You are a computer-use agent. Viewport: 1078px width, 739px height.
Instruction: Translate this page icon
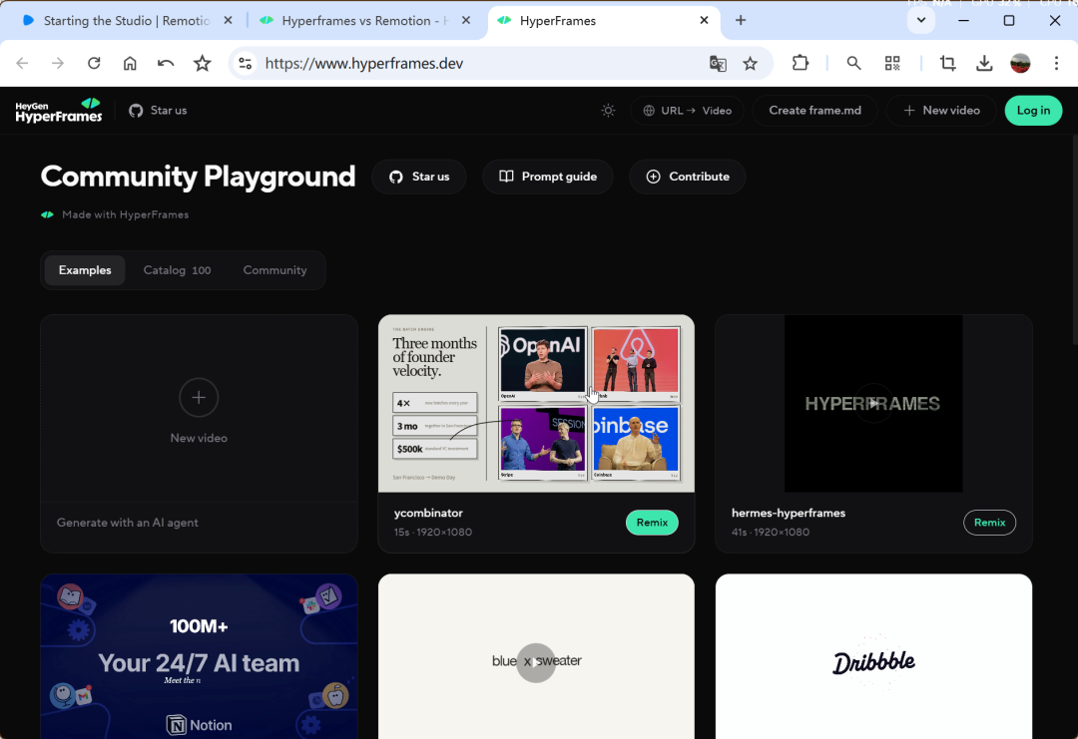[718, 63]
